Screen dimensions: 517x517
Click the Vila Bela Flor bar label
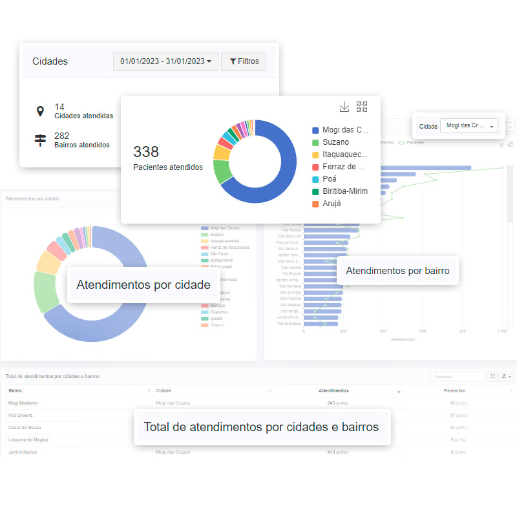[290, 237]
